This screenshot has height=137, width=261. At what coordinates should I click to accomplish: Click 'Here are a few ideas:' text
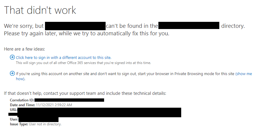click(25, 49)
